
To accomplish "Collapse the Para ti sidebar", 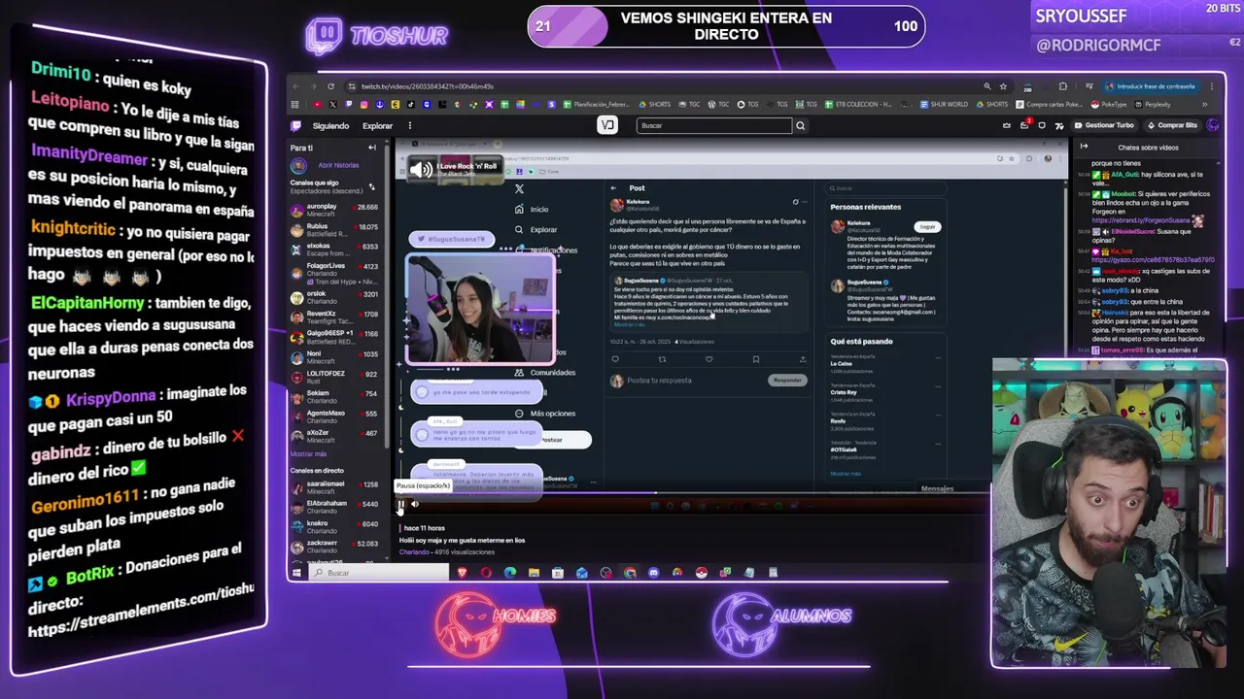I will [x=371, y=148].
